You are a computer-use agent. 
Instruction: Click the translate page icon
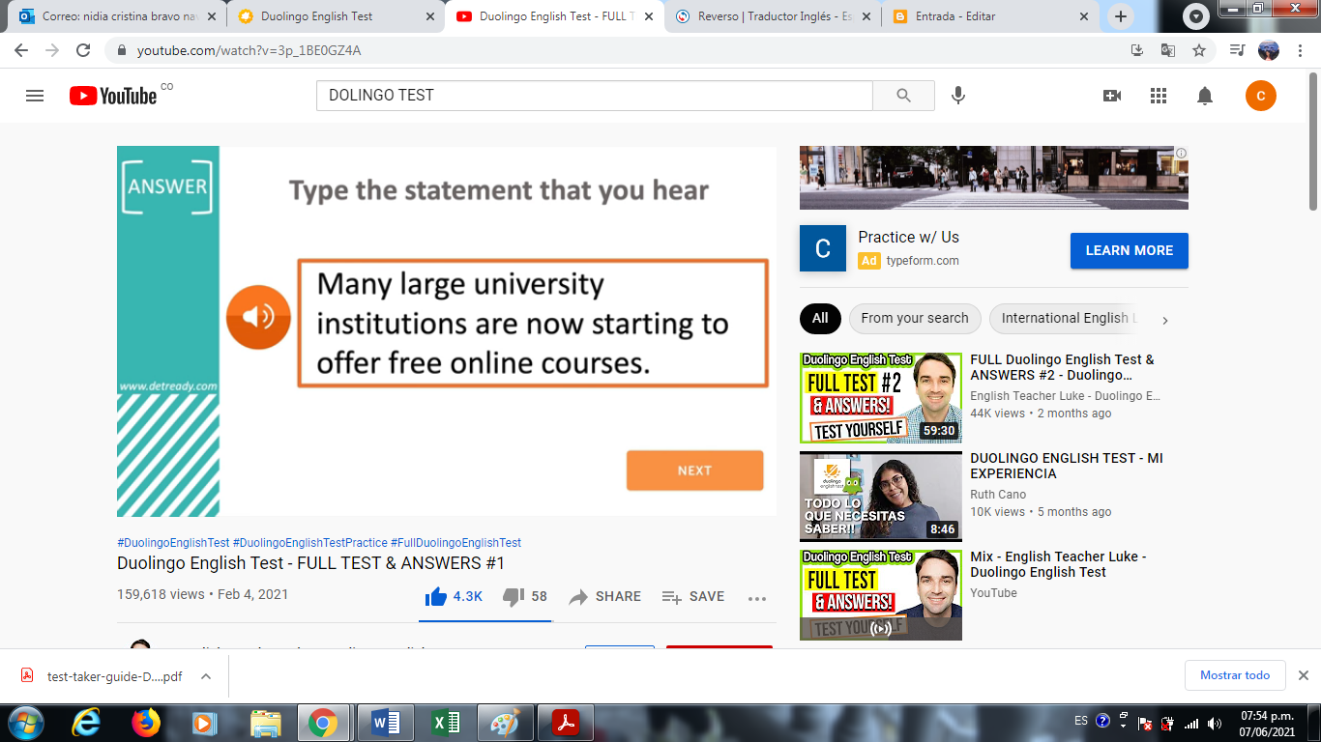(1168, 50)
